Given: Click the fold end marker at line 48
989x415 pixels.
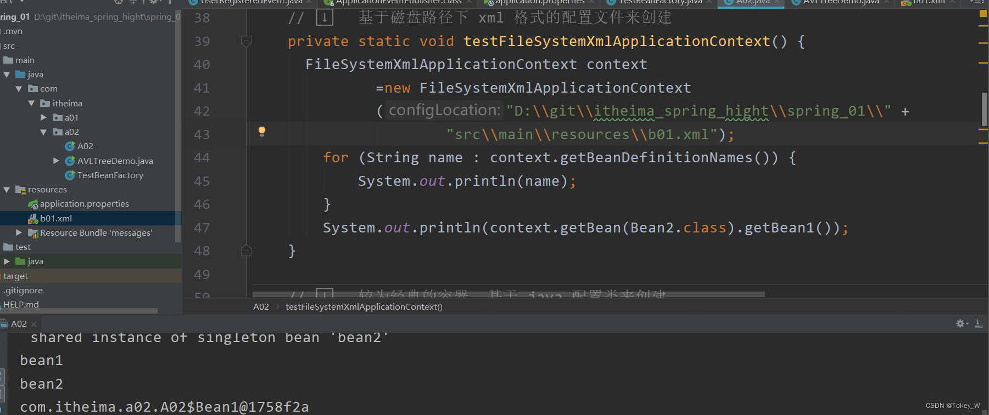Looking at the screenshot, I should coord(247,251).
